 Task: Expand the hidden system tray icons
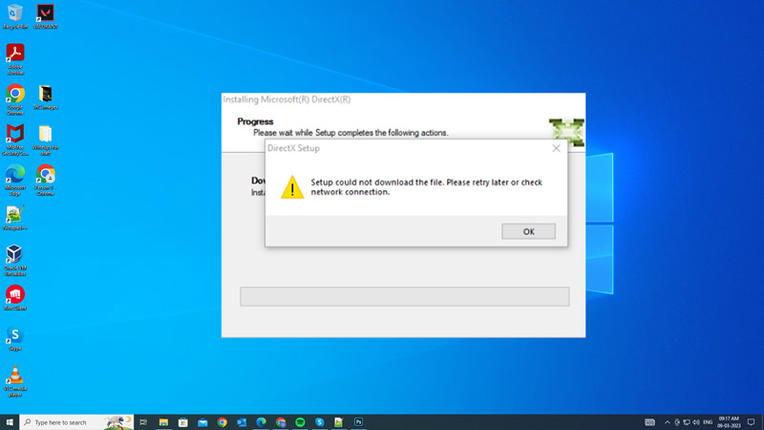[667, 422]
